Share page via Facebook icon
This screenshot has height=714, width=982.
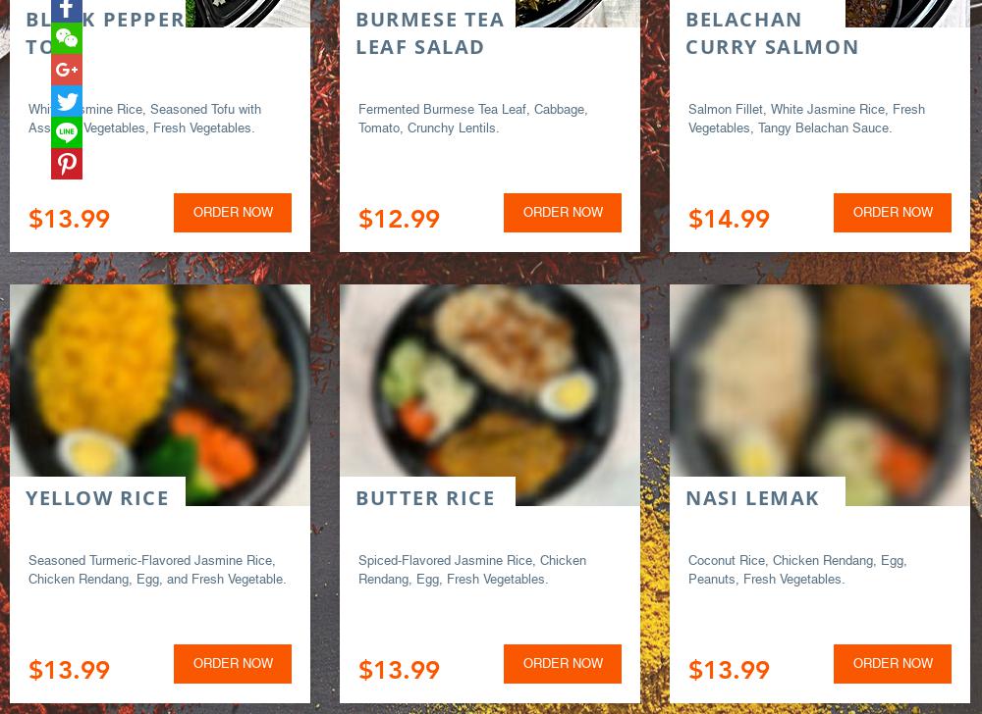click(x=67, y=11)
